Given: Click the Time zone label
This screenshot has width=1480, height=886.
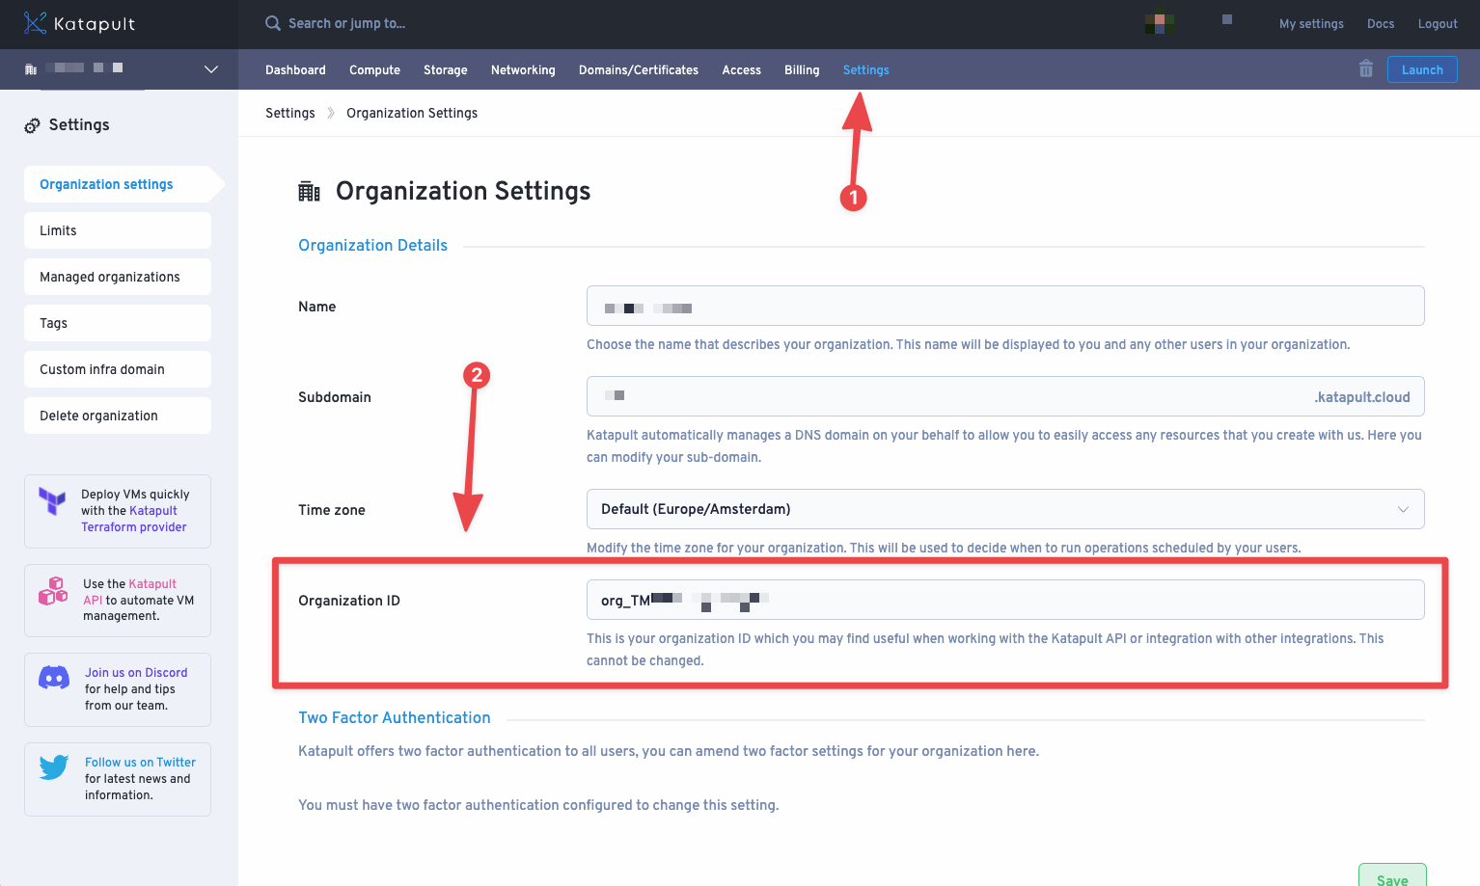Looking at the screenshot, I should [x=332, y=510].
